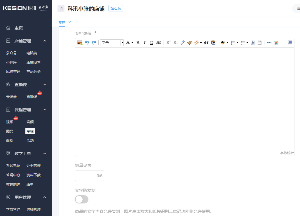Go to 主页 in the sidebar
Screen dimensions: 300x216
coord(19,28)
